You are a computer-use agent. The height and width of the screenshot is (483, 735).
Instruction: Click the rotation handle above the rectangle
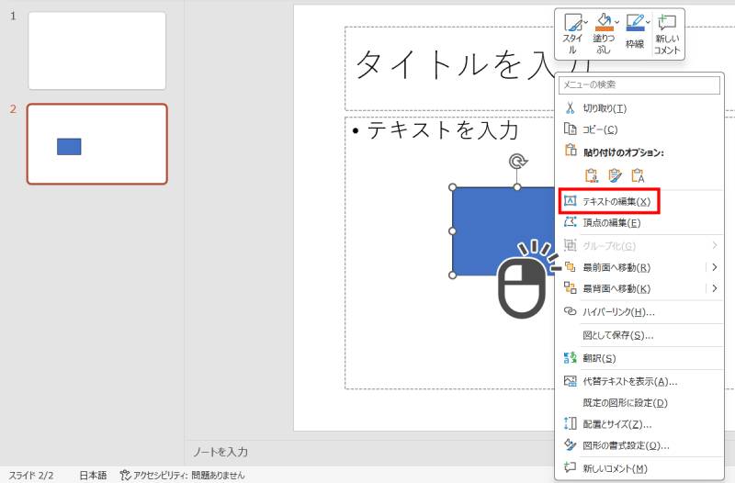tap(517, 163)
